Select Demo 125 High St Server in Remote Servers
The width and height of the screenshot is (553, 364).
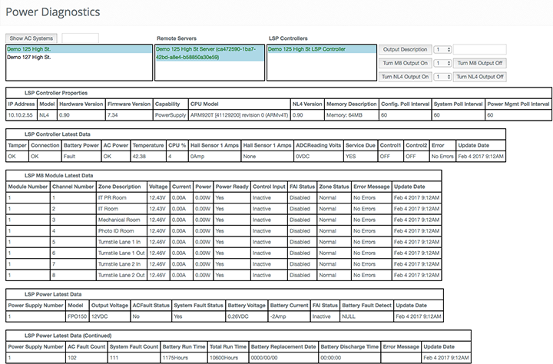coord(207,51)
